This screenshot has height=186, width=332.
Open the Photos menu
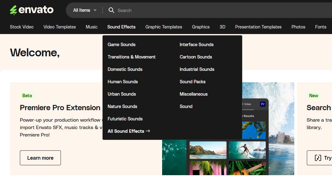tap(298, 27)
